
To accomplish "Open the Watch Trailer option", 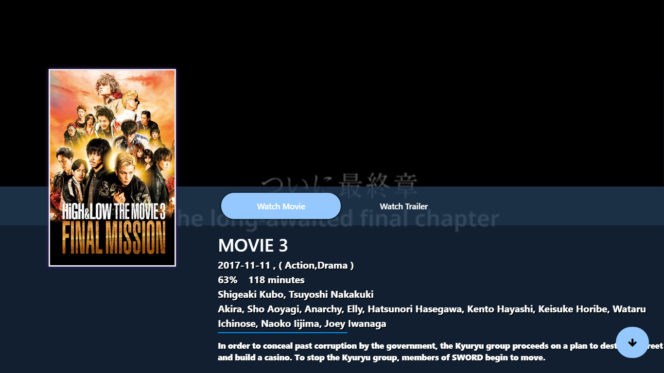I will pos(404,206).
